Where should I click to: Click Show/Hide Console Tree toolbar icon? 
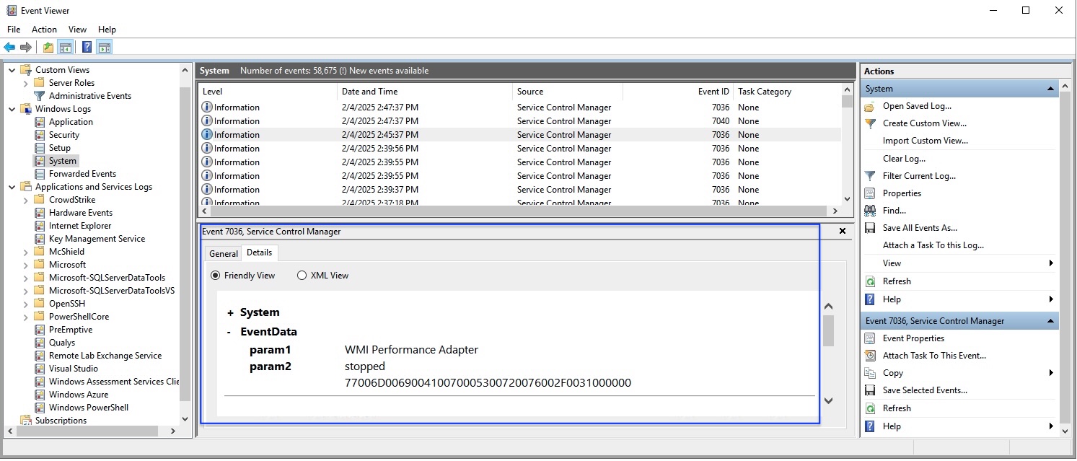pos(65,48)
